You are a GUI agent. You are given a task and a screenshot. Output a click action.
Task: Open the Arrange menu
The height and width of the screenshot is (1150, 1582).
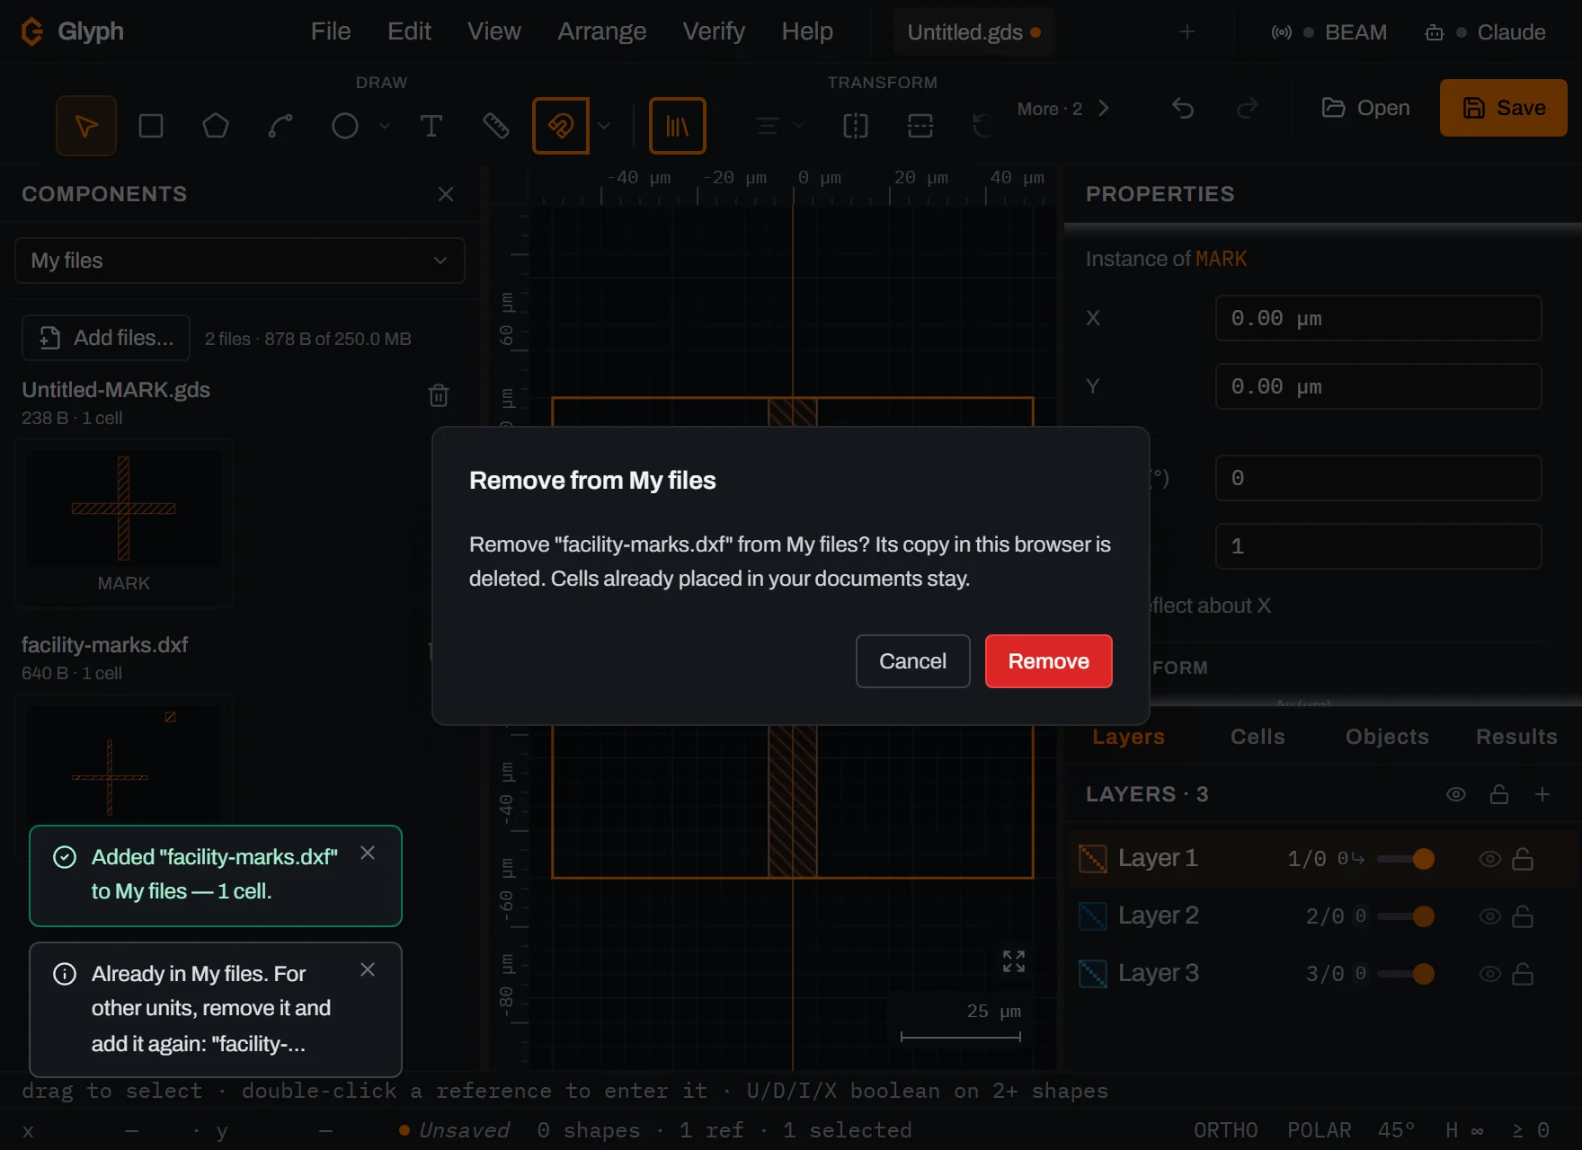602,31
